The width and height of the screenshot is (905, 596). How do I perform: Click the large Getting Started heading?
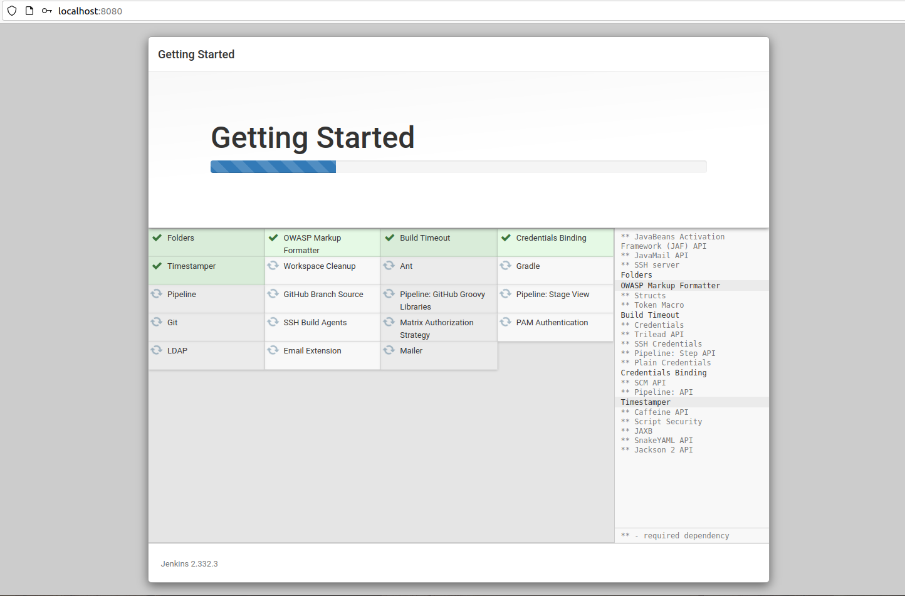pyautogui.click(x=313, y=138)
